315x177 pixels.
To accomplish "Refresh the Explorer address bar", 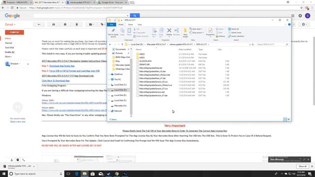I will pos(253,44).
